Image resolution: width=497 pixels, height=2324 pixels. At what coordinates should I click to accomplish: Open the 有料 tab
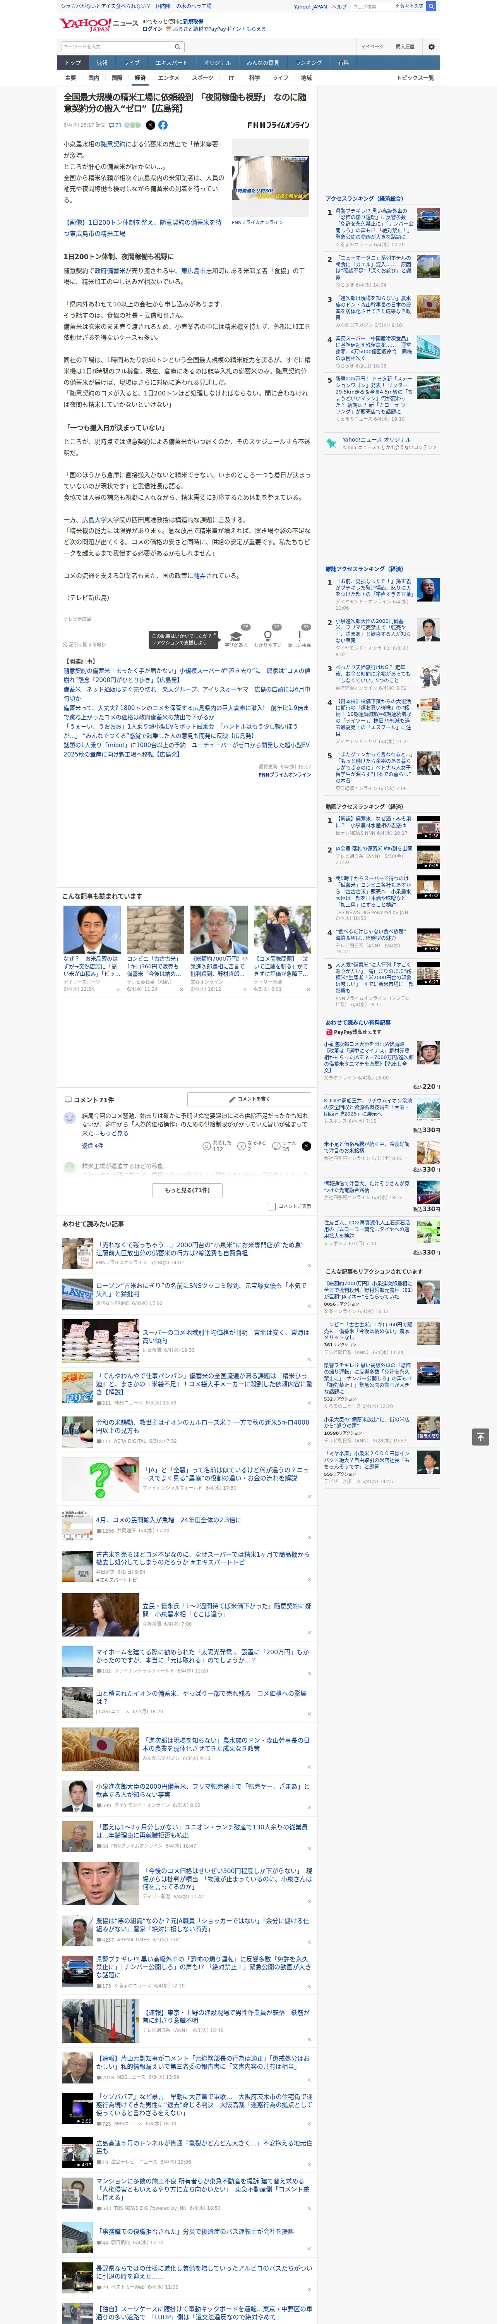tap(343, 63)
